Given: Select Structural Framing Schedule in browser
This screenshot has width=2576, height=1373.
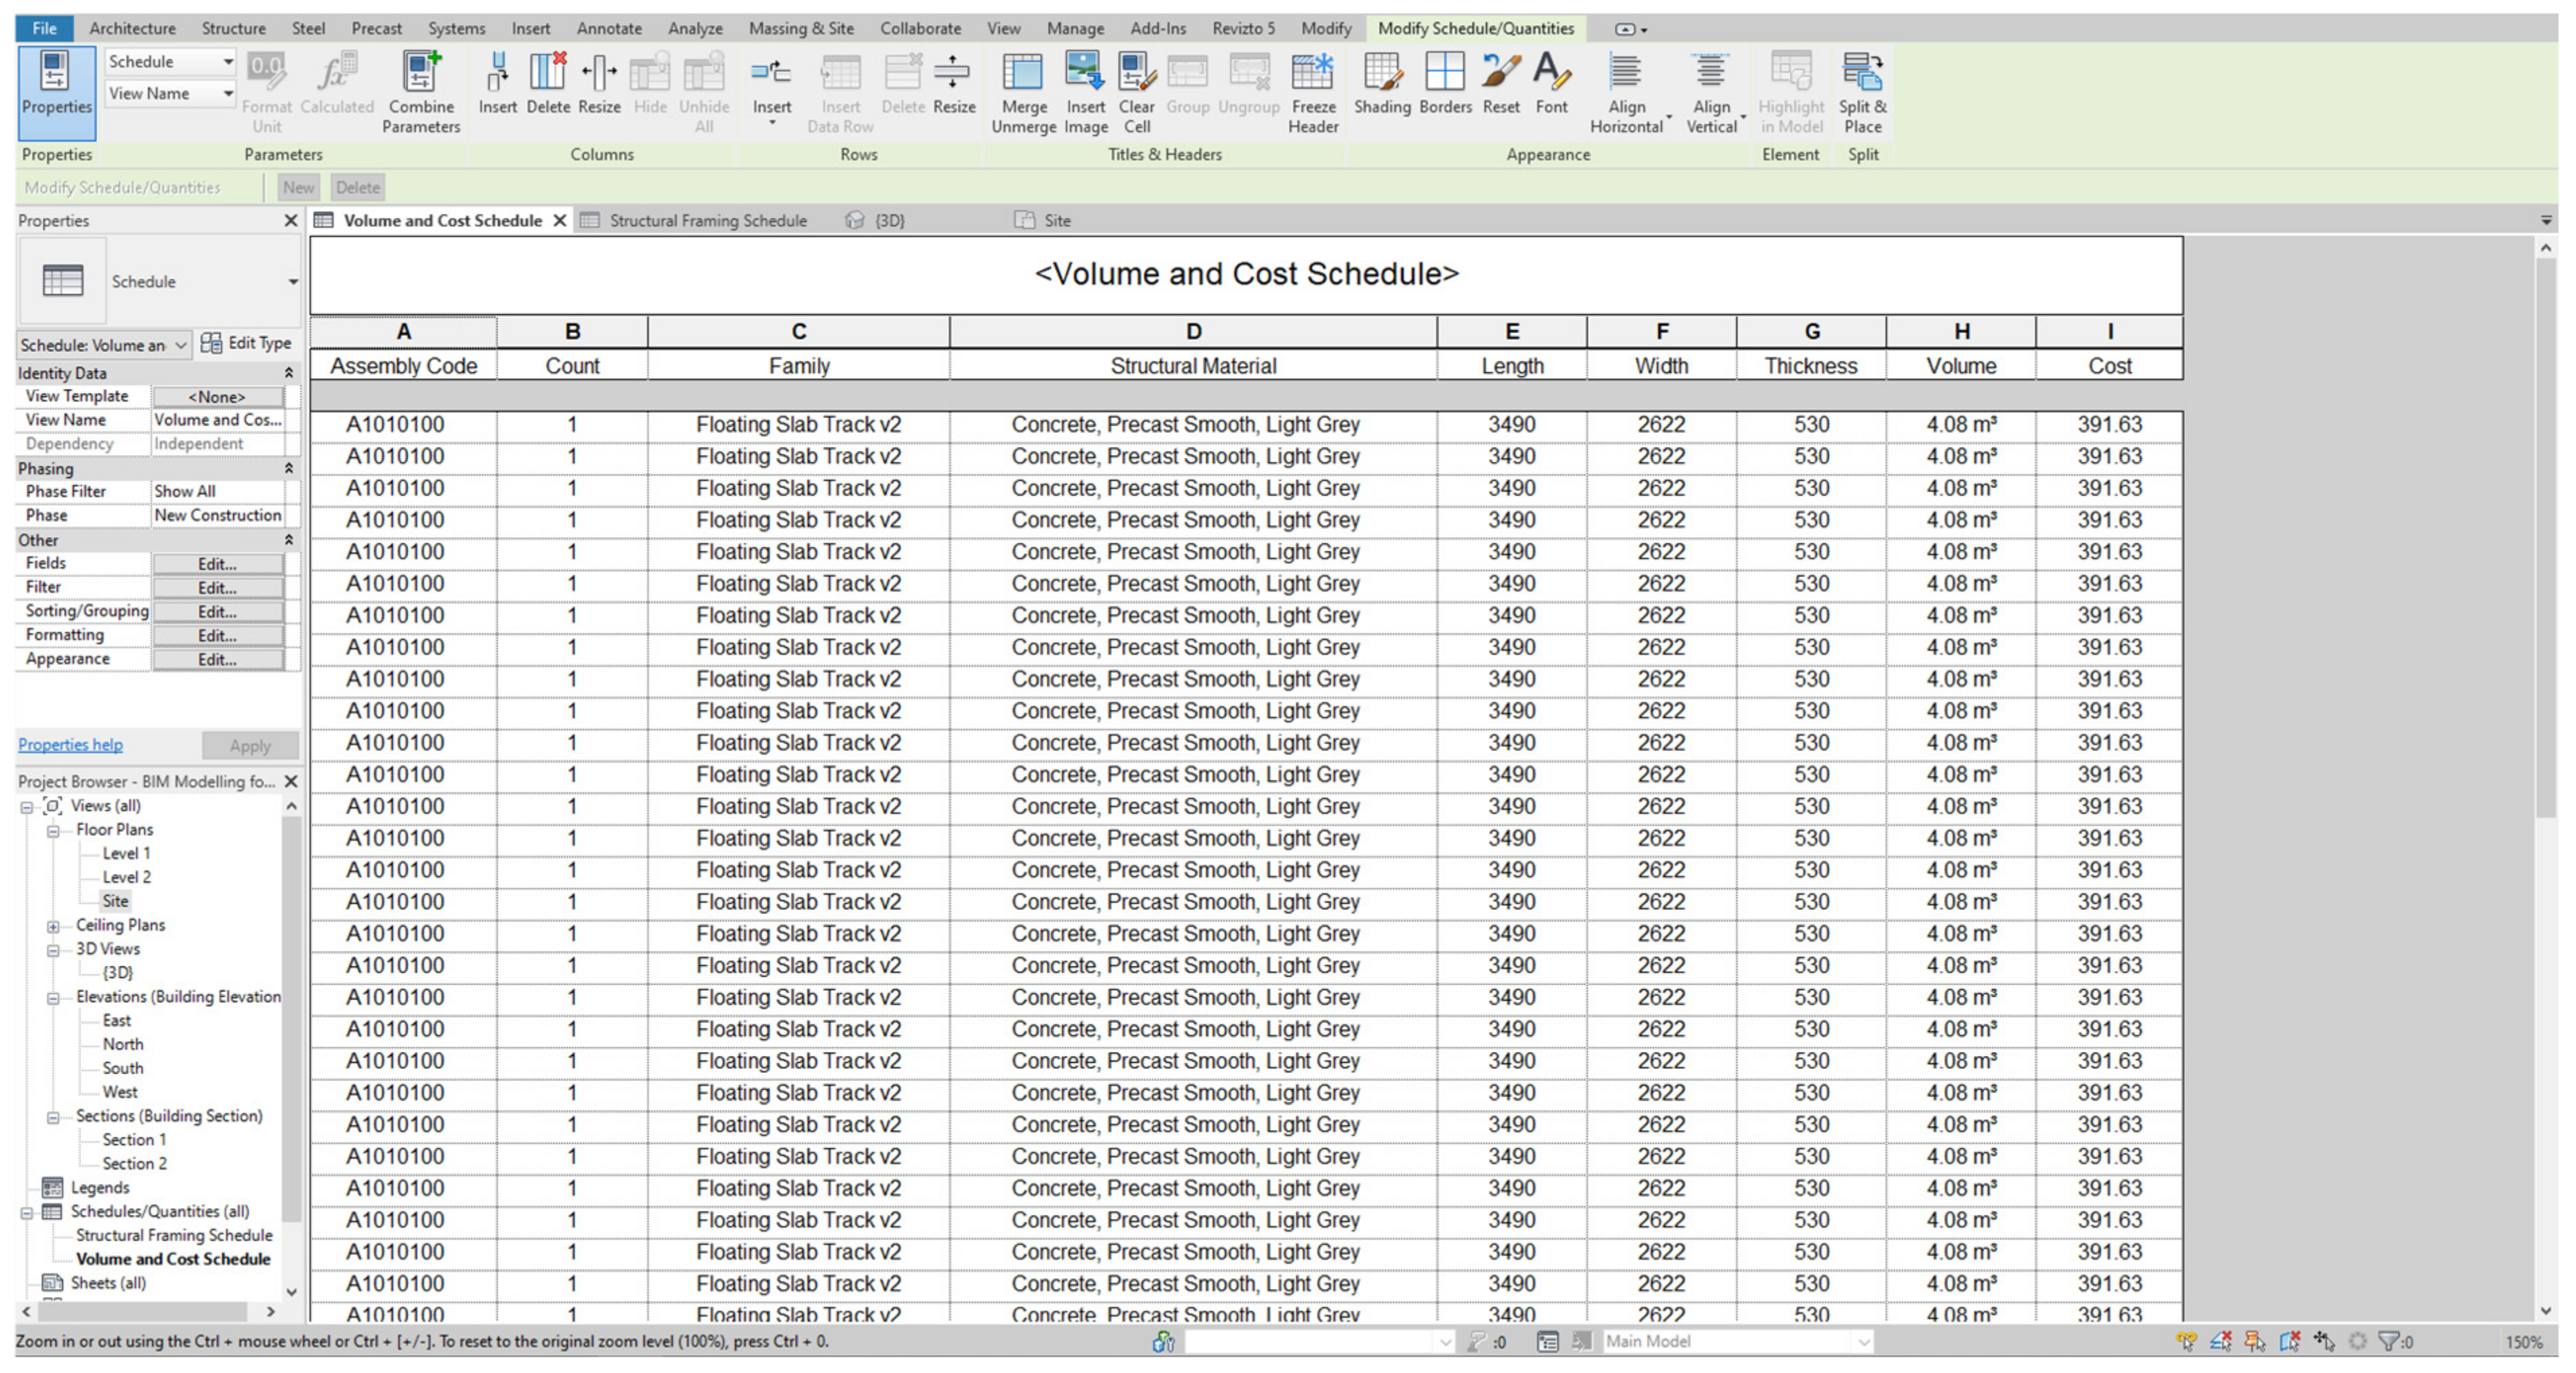Looking at the screenshot, I should pyautogui.click(x=174, y=1235).
